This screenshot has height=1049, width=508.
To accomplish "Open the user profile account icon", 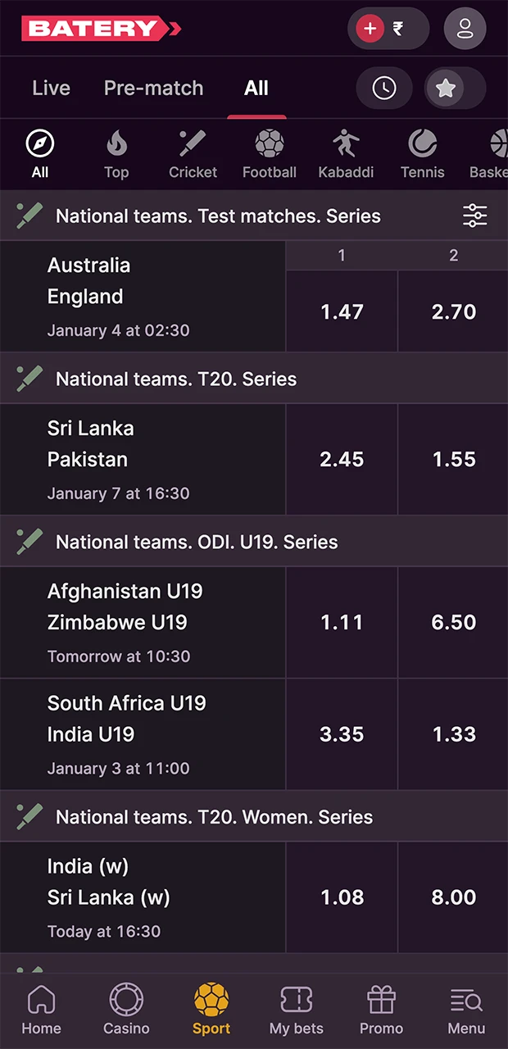I will point(465,28).
